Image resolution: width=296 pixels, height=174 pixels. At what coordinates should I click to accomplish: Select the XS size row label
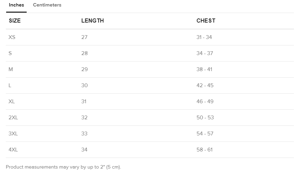[12, 37]
